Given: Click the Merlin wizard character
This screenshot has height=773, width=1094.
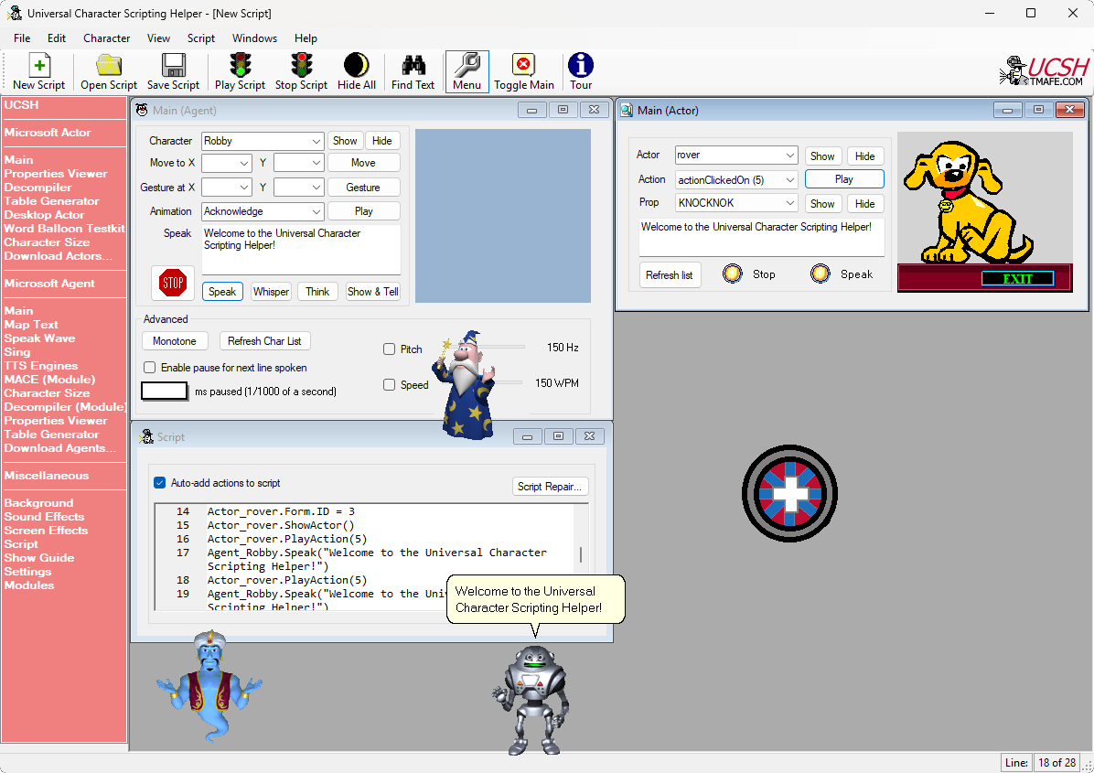Looking at the screenshot, I should 467,385.
